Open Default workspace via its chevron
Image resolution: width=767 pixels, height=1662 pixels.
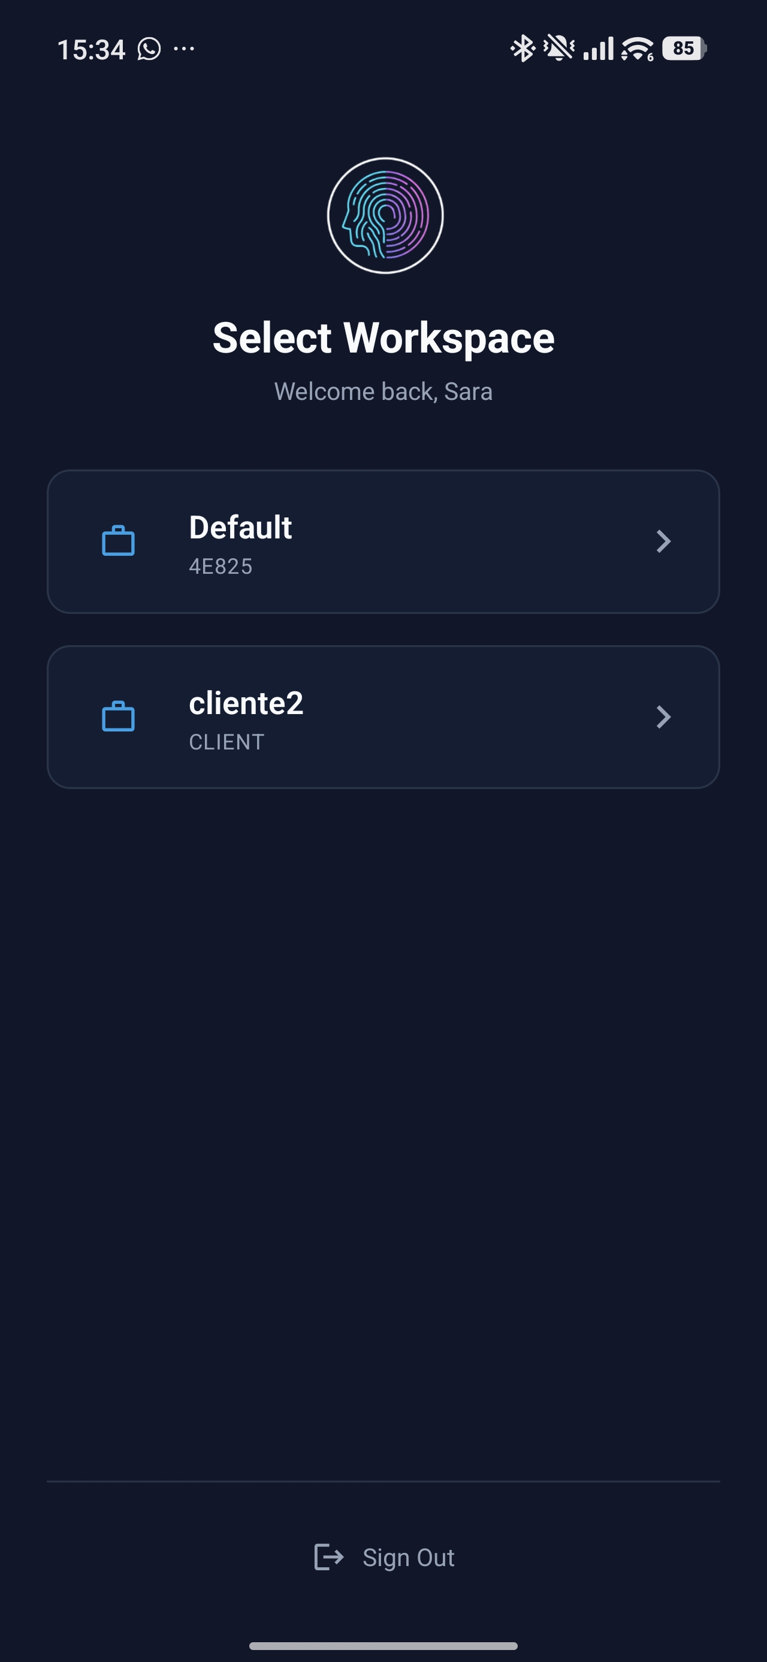pyautogui.click(x=663, y=541)
